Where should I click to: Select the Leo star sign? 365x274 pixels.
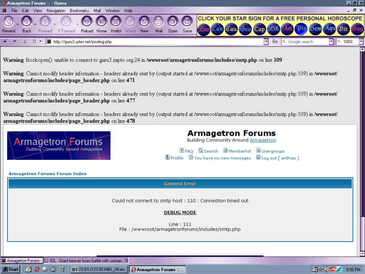click(x=203, y=29)
